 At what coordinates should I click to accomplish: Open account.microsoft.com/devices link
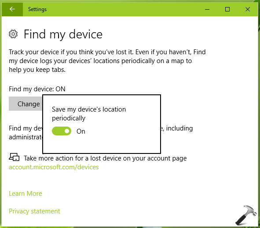coord(54,167)
